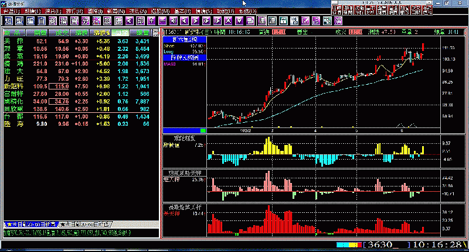Click the 商品 column header
Screen dimensions: 469x252
tap(14, 33)
